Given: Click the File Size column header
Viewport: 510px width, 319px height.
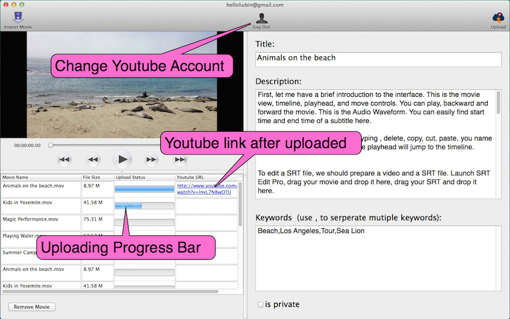Looking at the screenshot, I should pyautogui.click(x=98, y=177).
